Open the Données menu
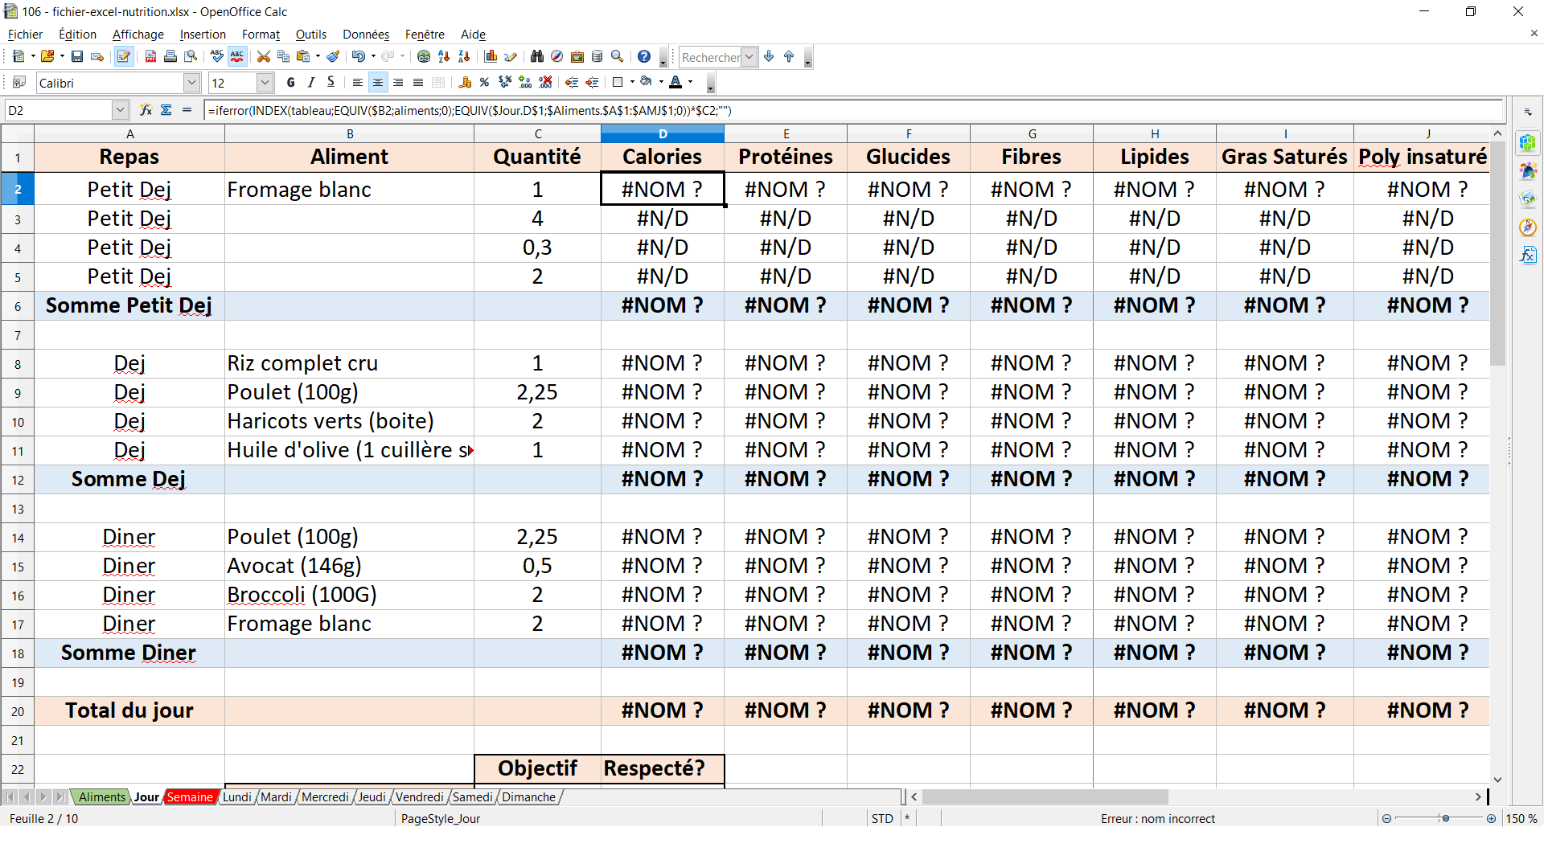Image resolution: width=1544 pixels, height=868 pixels. pyautogui.click(x=366, y=35)
